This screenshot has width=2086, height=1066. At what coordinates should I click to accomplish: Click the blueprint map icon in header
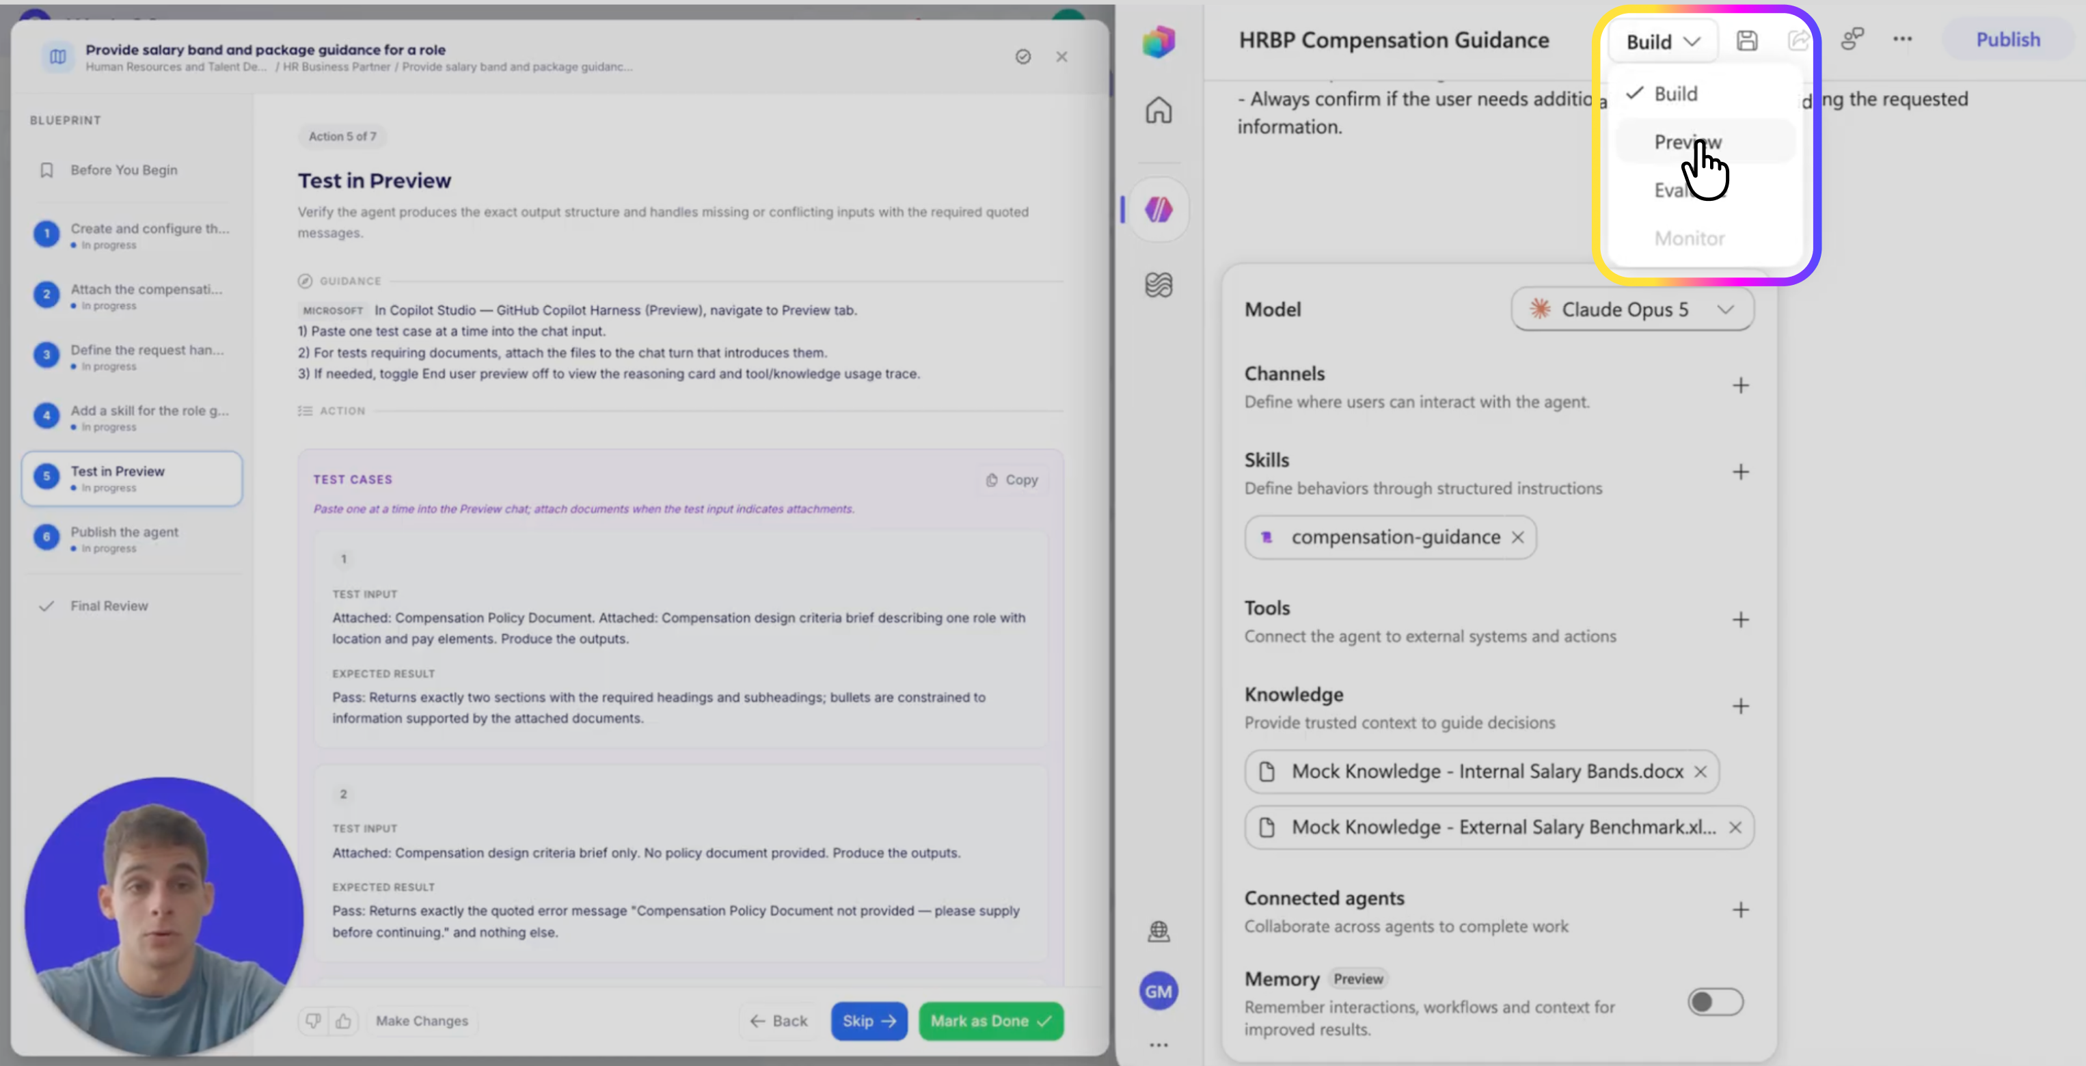pos(57,57)
